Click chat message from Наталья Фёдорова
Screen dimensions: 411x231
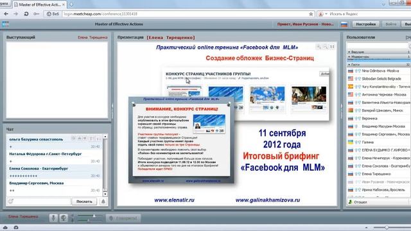point(54,157)
